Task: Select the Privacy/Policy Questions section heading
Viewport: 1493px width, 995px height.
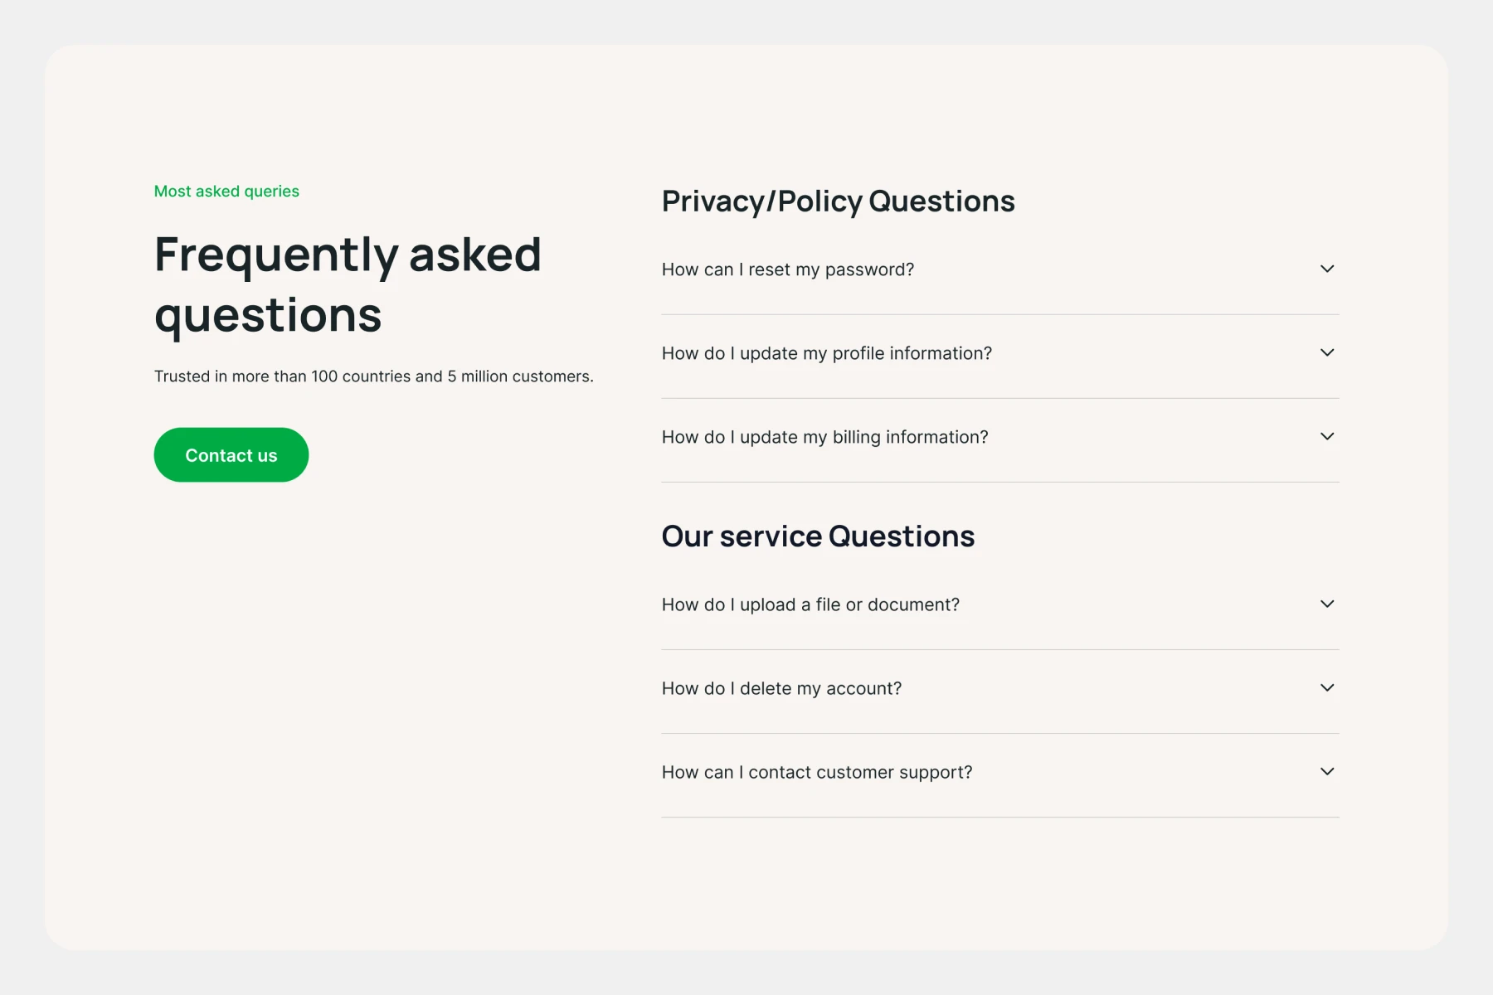Action: pyautogui.click(x=838, y=201)
